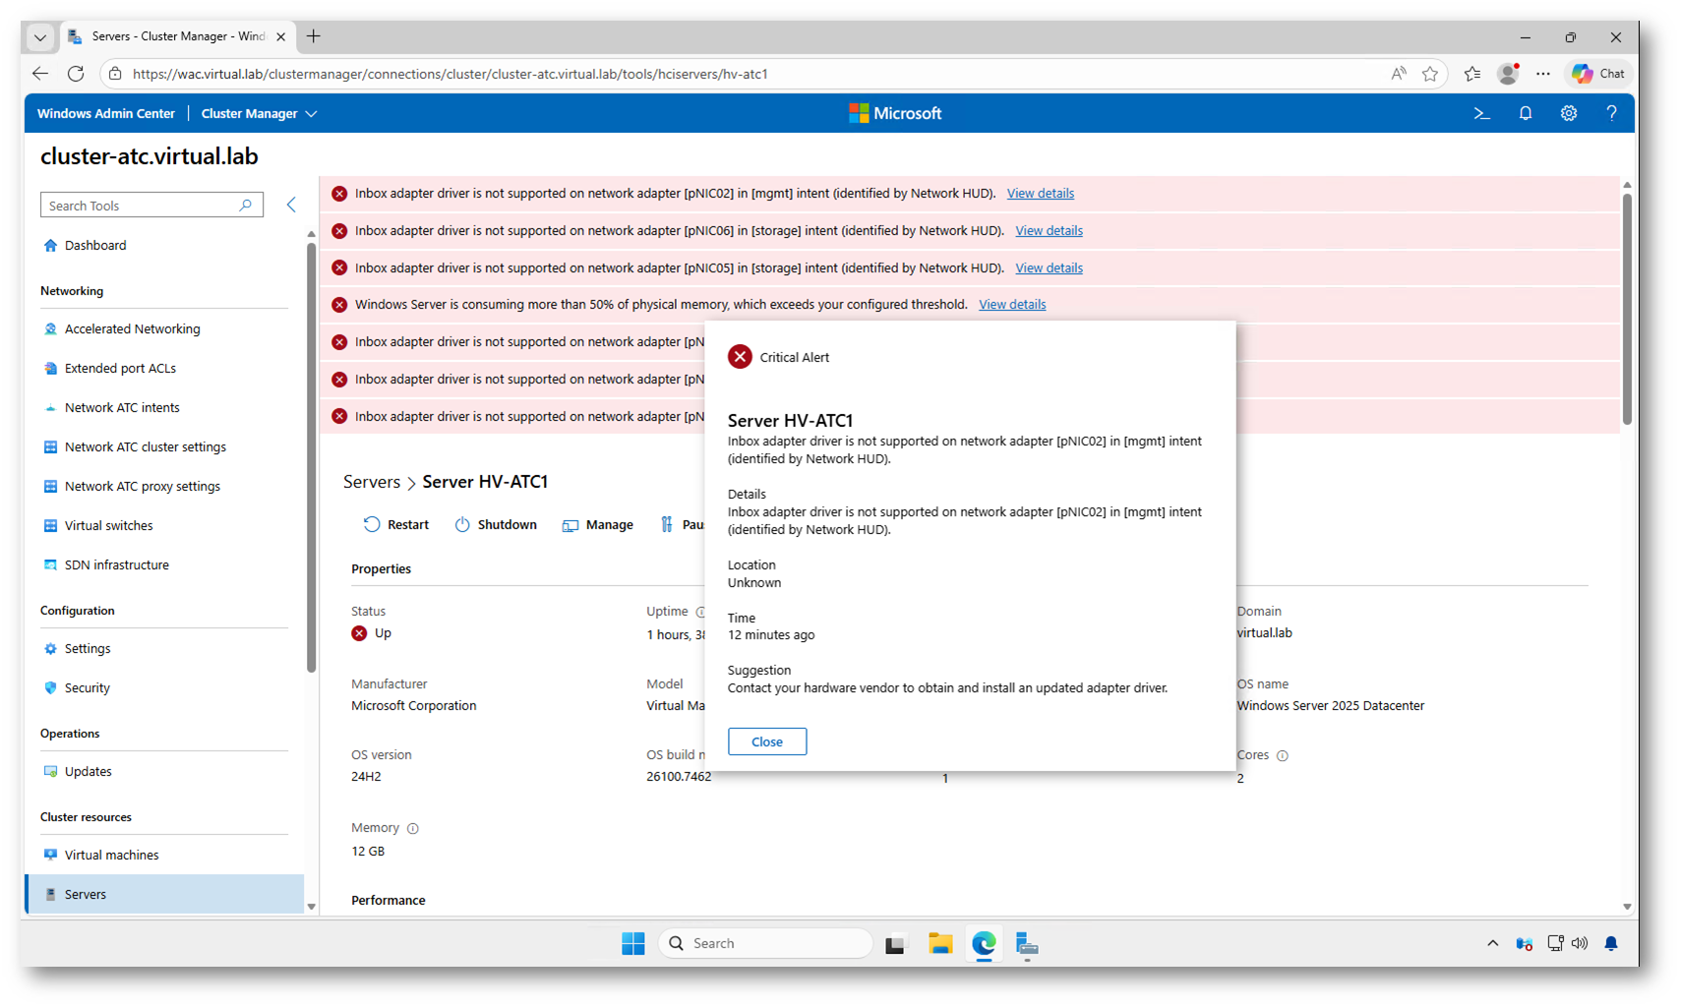Click the help question mark icon
1681x1008 pixels.
click(x=1611, y=114)
